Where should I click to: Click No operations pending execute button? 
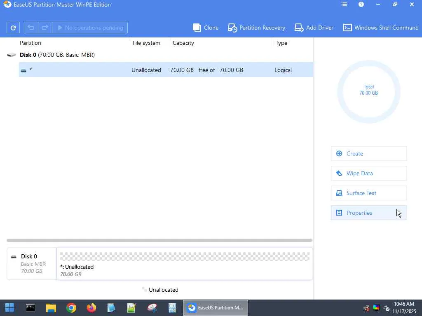(x=90, y=28)
